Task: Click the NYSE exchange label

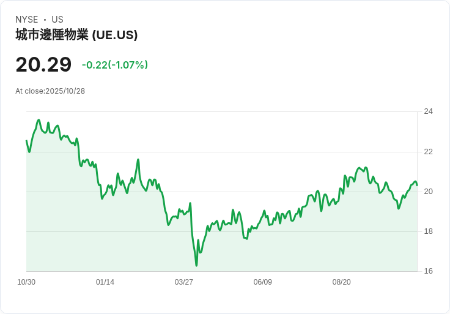Action: (x=27, y=20)
